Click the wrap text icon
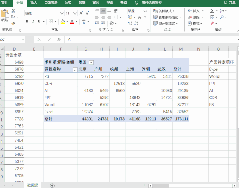Screen dimensions: 239x188 pos(116,11)
